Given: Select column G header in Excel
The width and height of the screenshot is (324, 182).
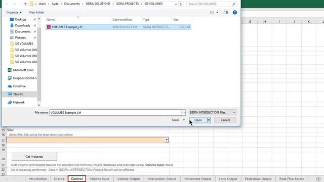Looking at the screenshot, I should [x=250, y=21].
